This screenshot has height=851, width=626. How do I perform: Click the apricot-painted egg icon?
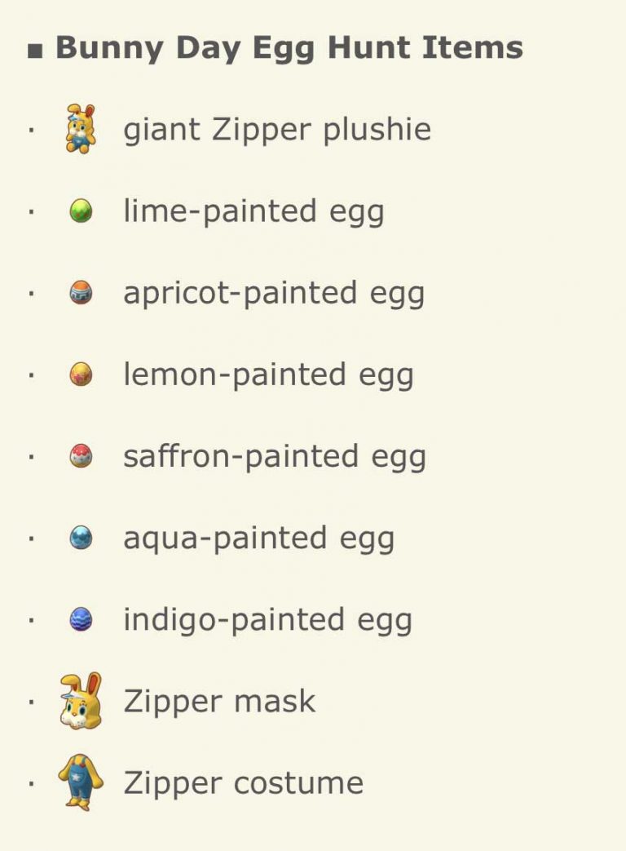tap(81, 293)
